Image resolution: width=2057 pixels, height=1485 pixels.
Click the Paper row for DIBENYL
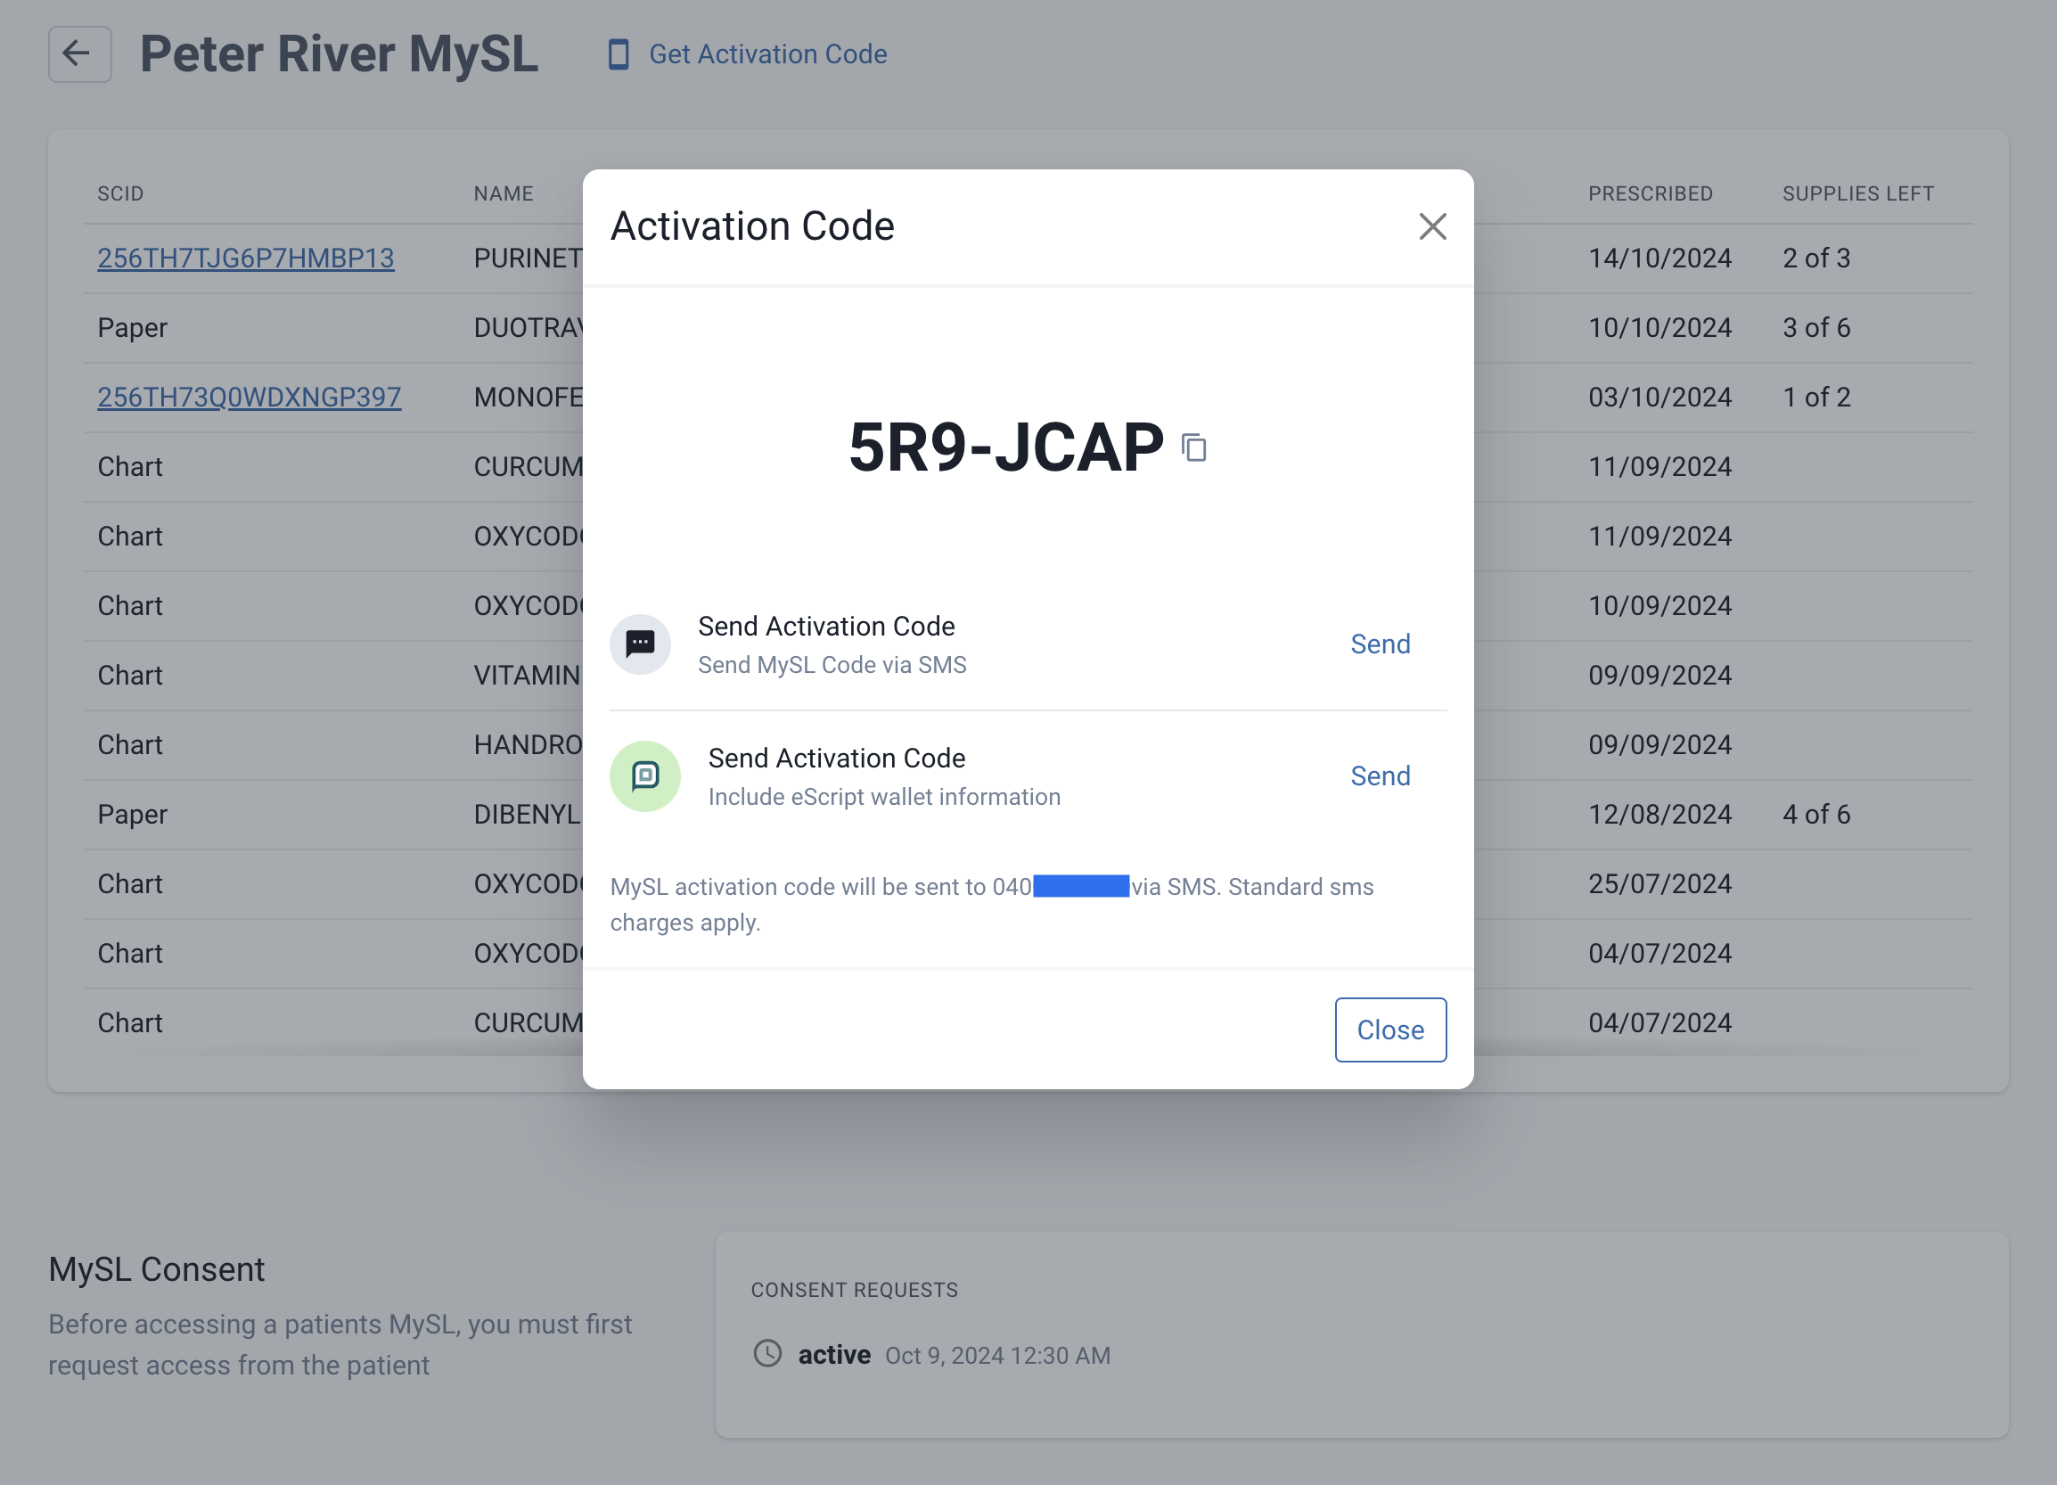click(x=272, y=814)
